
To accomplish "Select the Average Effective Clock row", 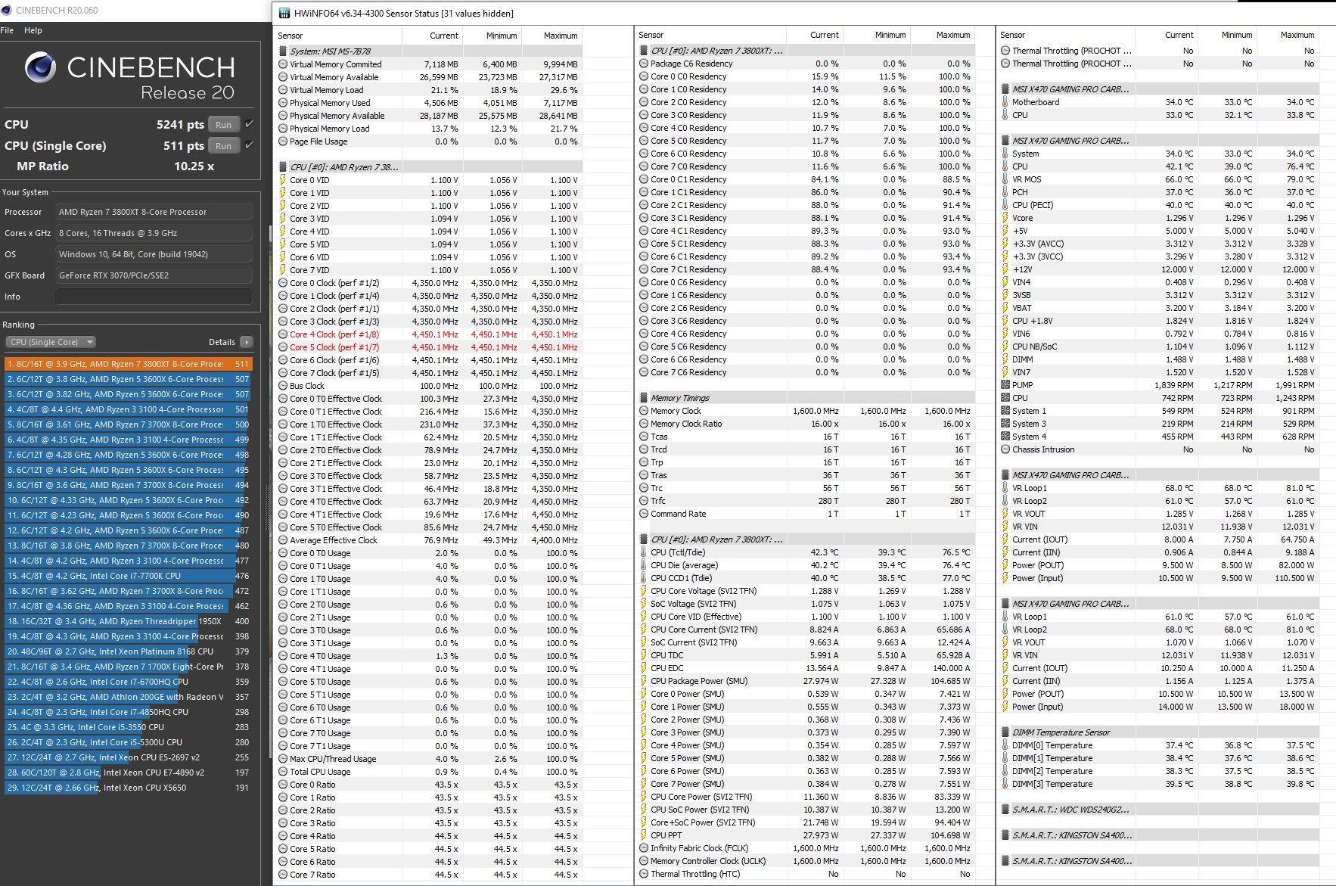I will (x=430, y=540).
